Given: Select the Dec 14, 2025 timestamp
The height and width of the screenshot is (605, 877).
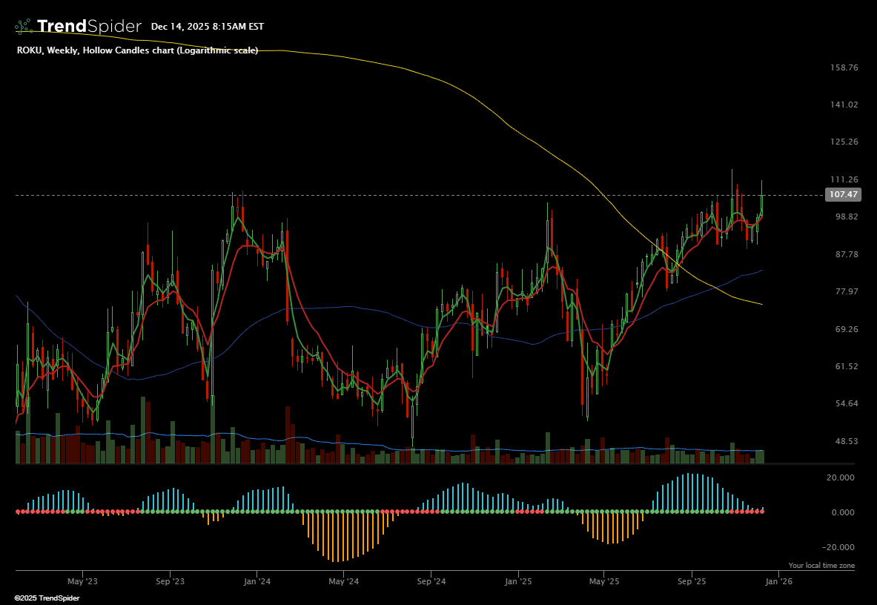Looking at the screenshot, I should pos(207,27).
